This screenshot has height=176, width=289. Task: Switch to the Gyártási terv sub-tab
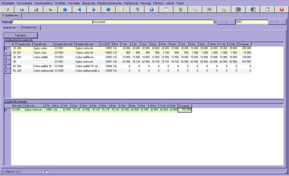(x=10, y=27)
